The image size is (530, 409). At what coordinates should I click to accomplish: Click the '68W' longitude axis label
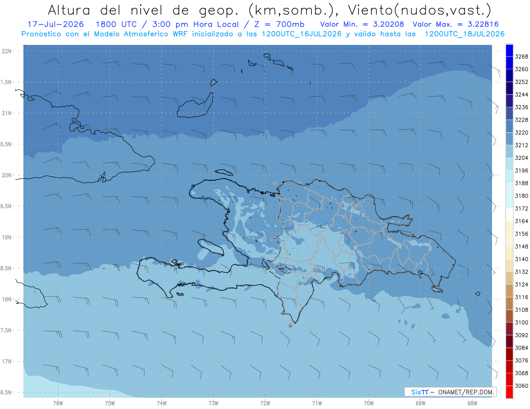tap(472, 403)
